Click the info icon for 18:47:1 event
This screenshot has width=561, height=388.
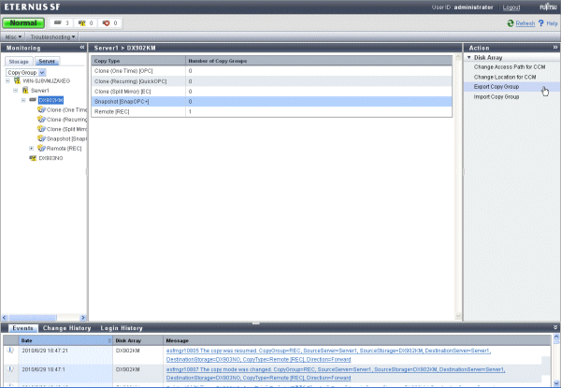pos(10,368)
